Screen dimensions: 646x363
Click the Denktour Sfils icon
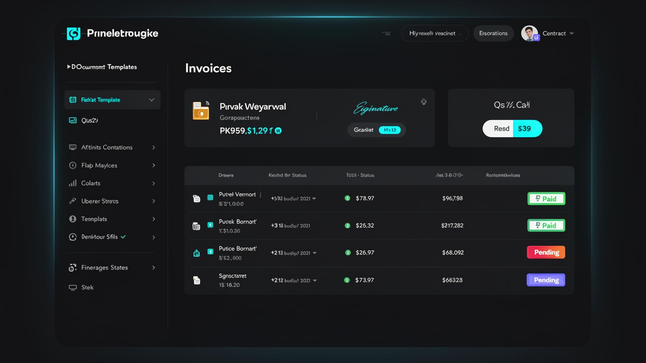[x=73, y=237]
